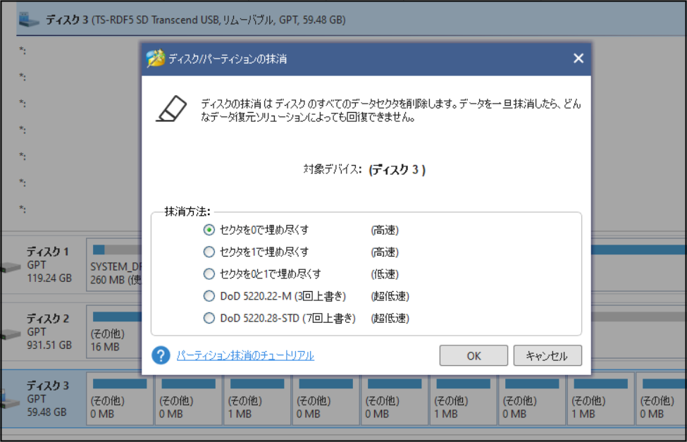Click the SYSTEM_DRV 260 MB partition on ディスク 1
This screenshot has width=687, height=442.
click(115, 265)
